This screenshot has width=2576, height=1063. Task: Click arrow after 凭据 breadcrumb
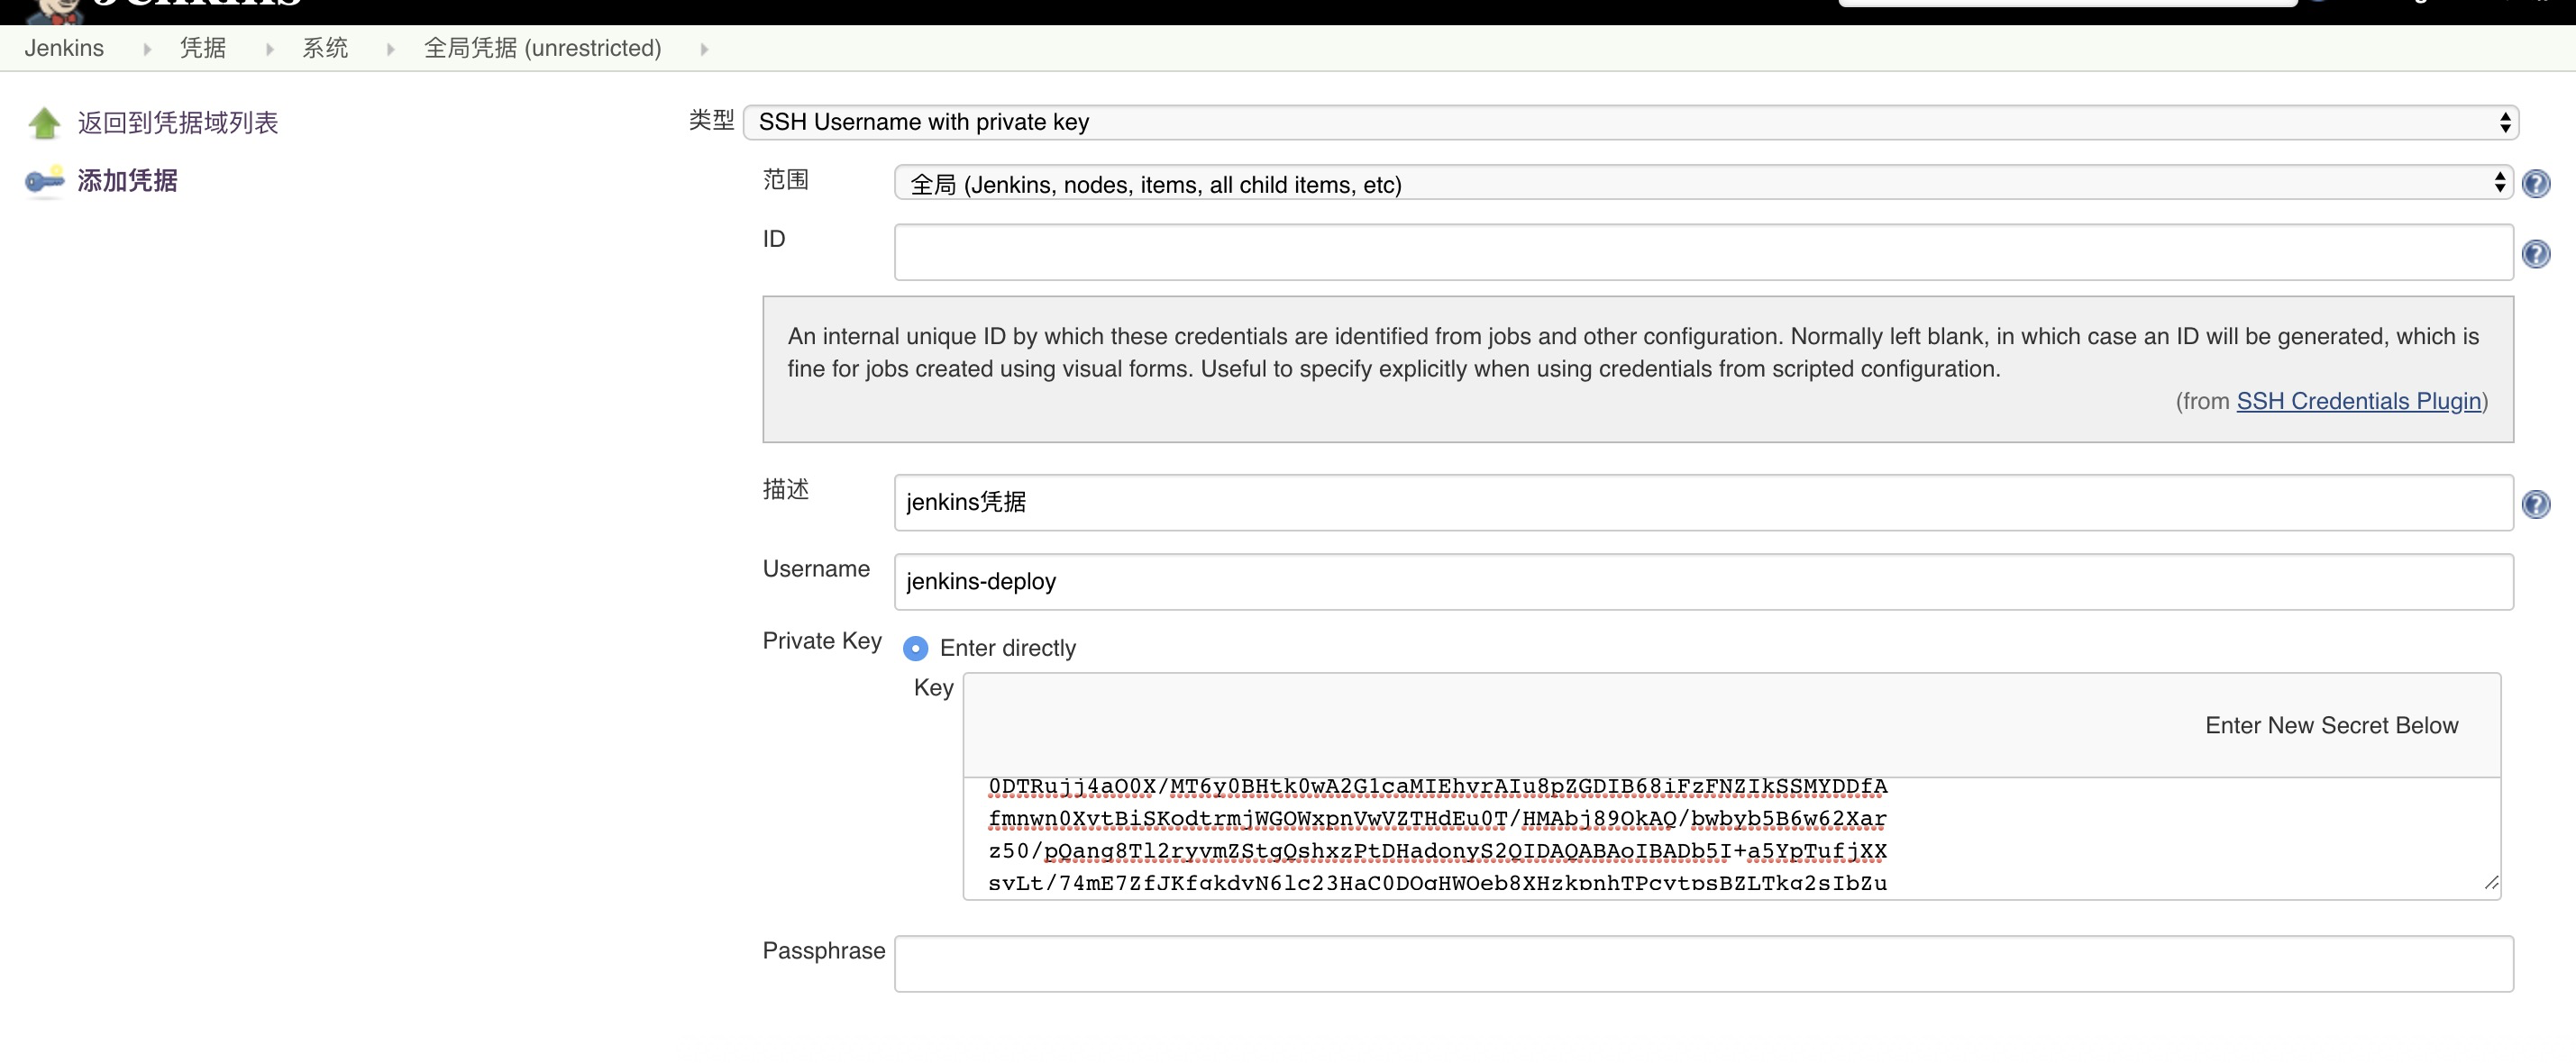click(x=269, y=49)
